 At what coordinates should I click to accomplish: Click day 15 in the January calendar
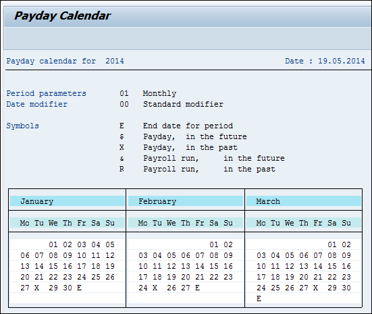(53, 266)
